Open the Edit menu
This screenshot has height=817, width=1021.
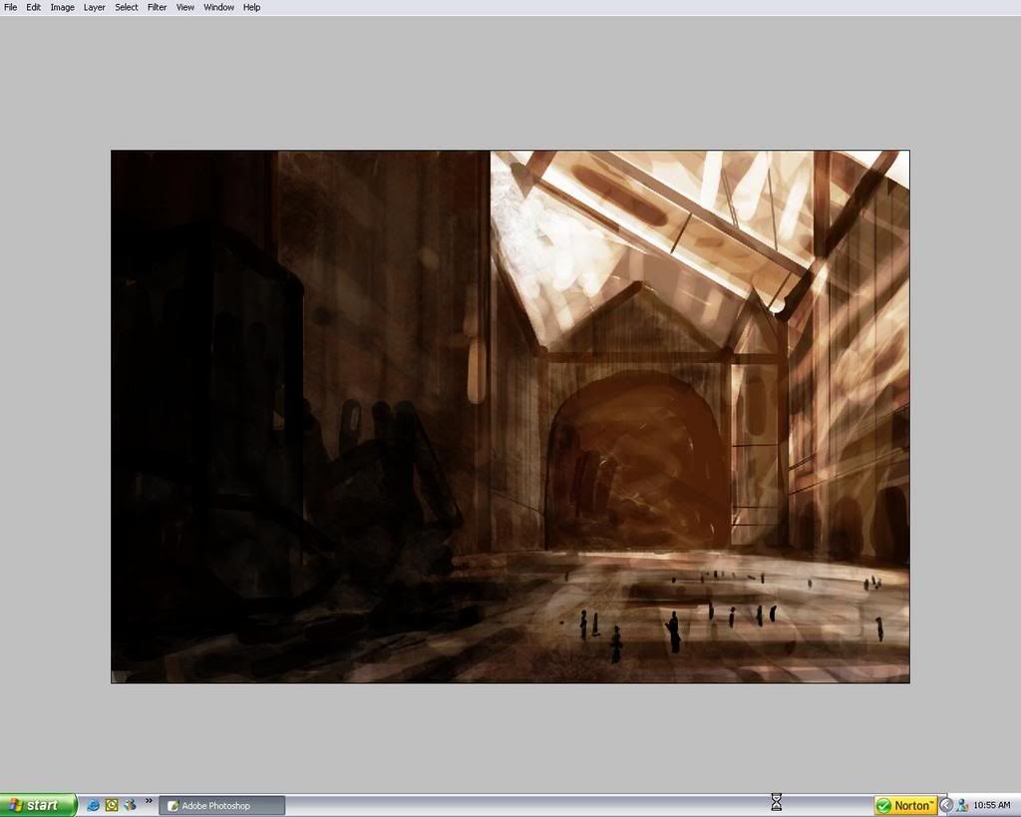point(34,7)
